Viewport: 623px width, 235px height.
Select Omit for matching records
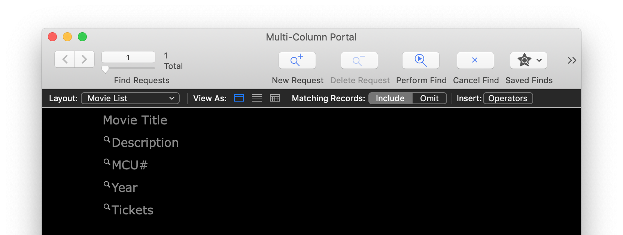429,98
